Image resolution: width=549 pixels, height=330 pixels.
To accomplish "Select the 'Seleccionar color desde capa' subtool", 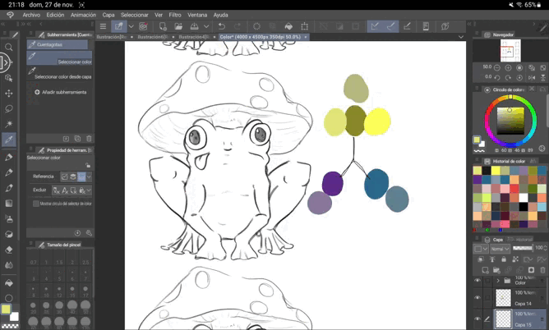I will [62, 76].
